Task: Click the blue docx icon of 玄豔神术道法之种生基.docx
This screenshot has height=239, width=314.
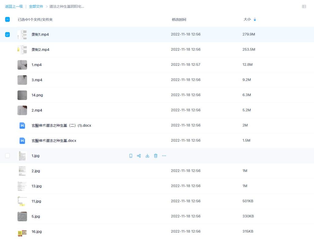Action: pos(22,140)
